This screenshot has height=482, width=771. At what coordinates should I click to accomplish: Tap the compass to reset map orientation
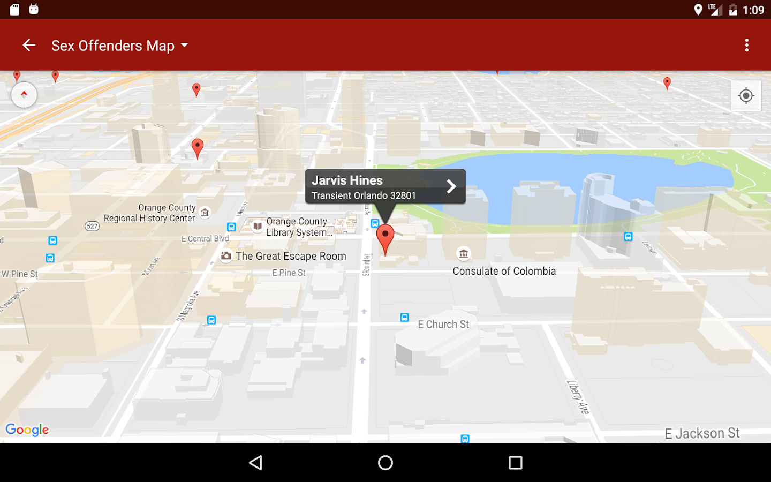click(x=24, y=95)
